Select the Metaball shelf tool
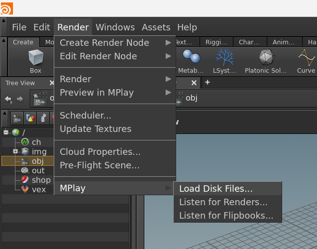 tap(191, 61)
